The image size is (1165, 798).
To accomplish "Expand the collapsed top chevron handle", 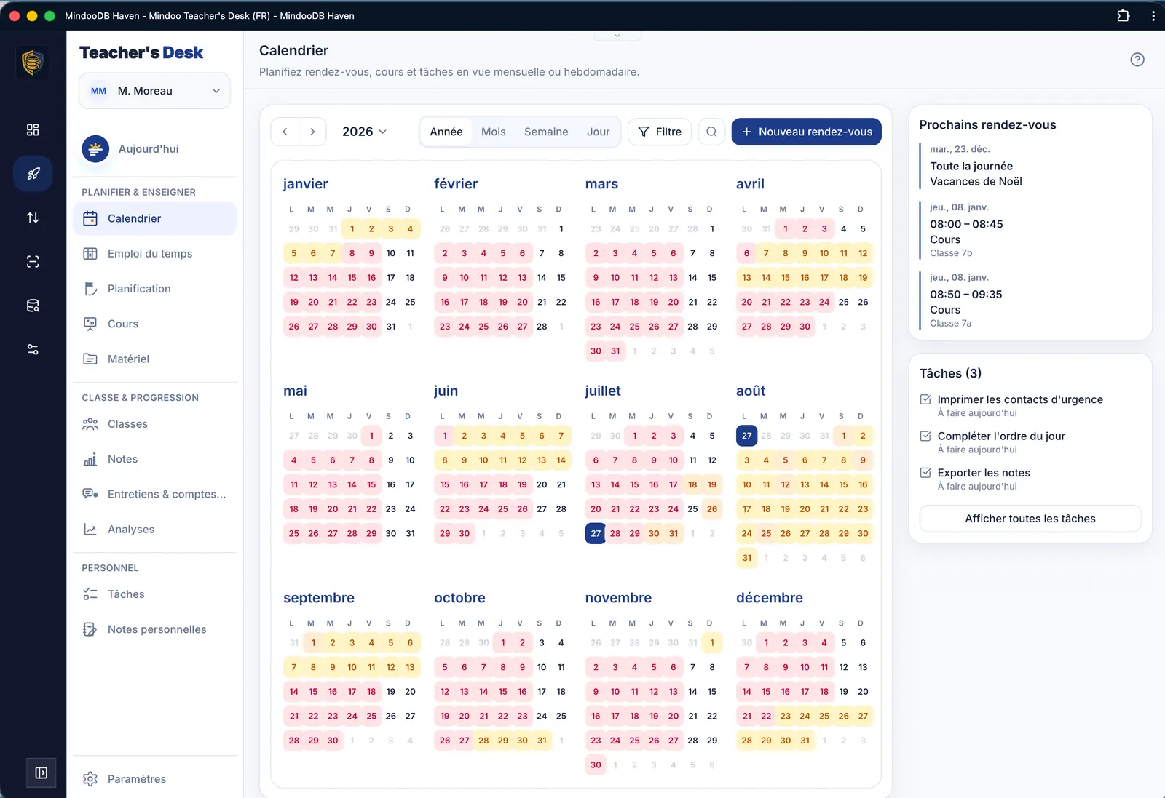I will click(x=617, y=35).
